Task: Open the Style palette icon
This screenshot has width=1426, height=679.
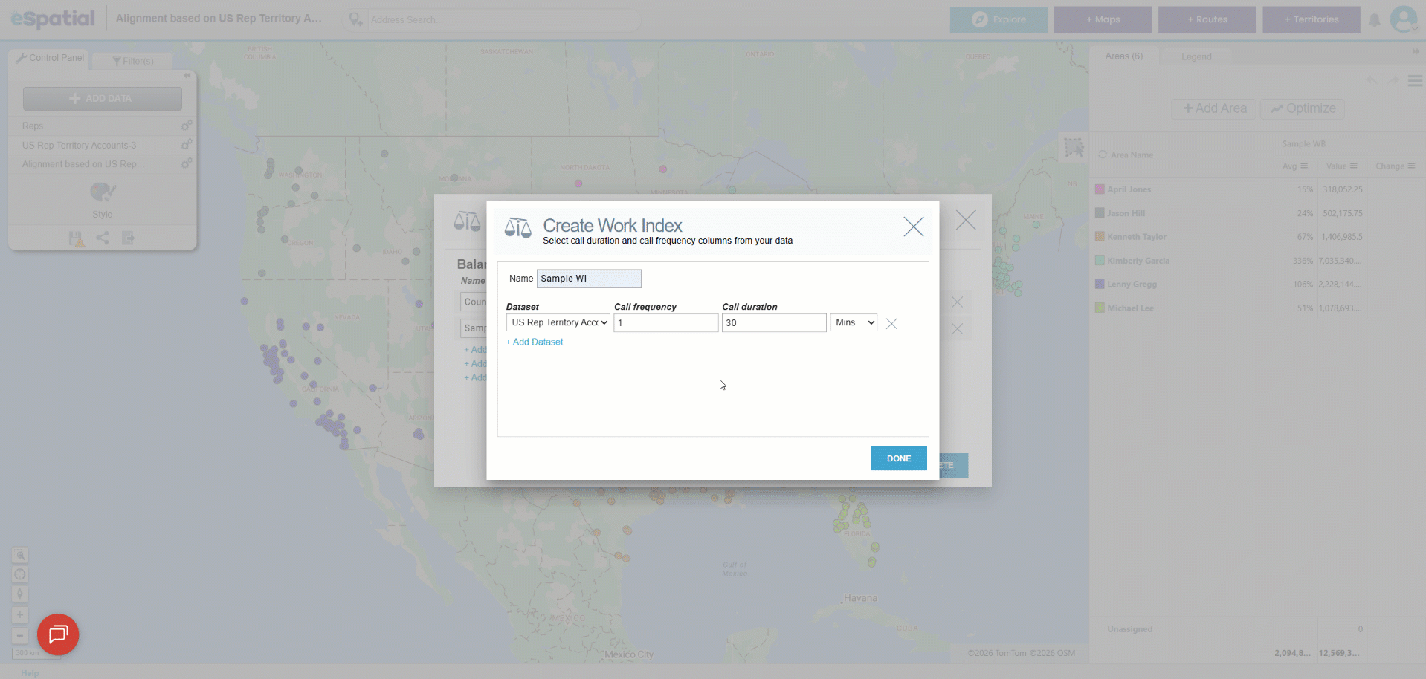Action: [103, 192]
